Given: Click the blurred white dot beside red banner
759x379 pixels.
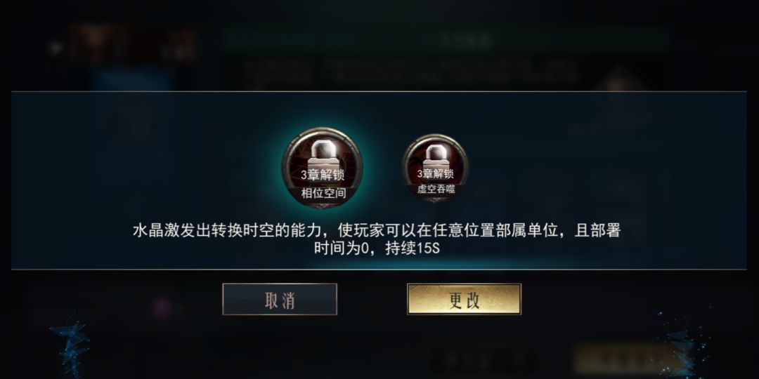Looking at the screenshot, I should pyautogui.click(x=56, y=48).
